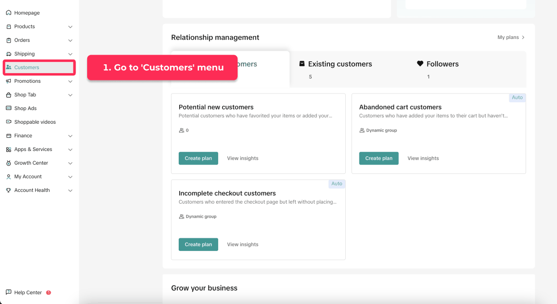
Task: Expand the Orders menu chevron
Action: [70, 40]
